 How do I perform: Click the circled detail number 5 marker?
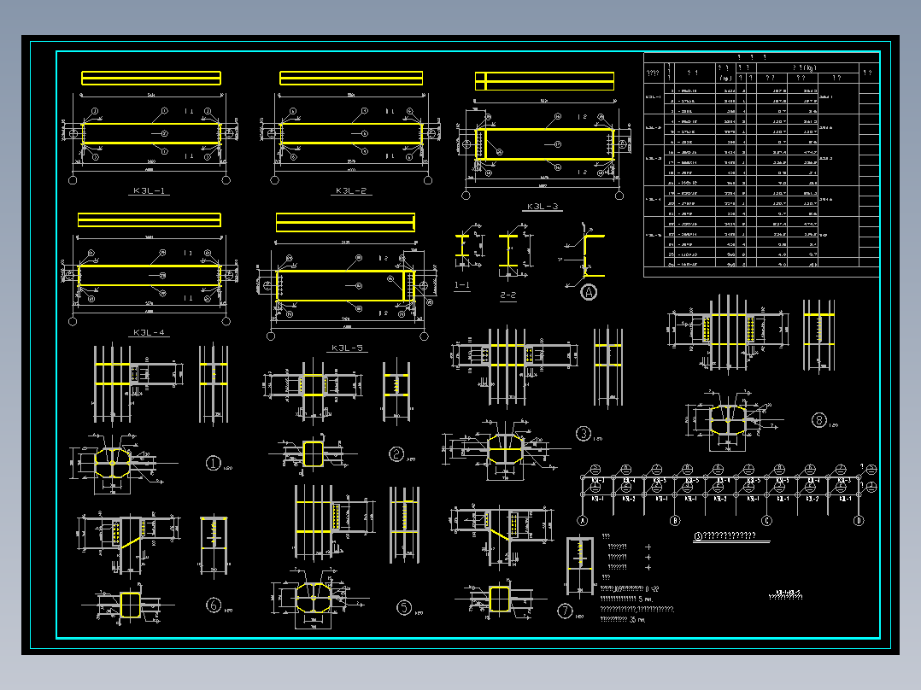404,607
